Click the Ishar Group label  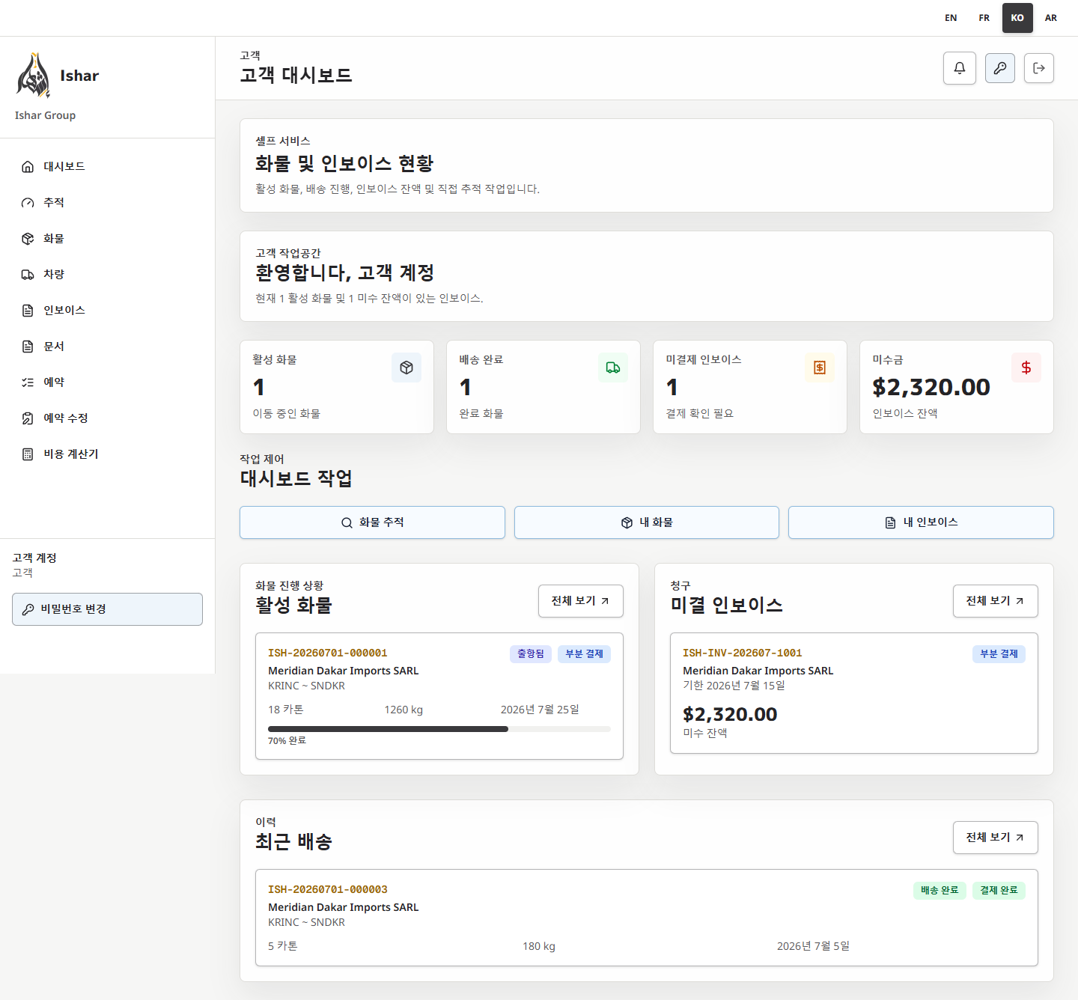(45, 115)
